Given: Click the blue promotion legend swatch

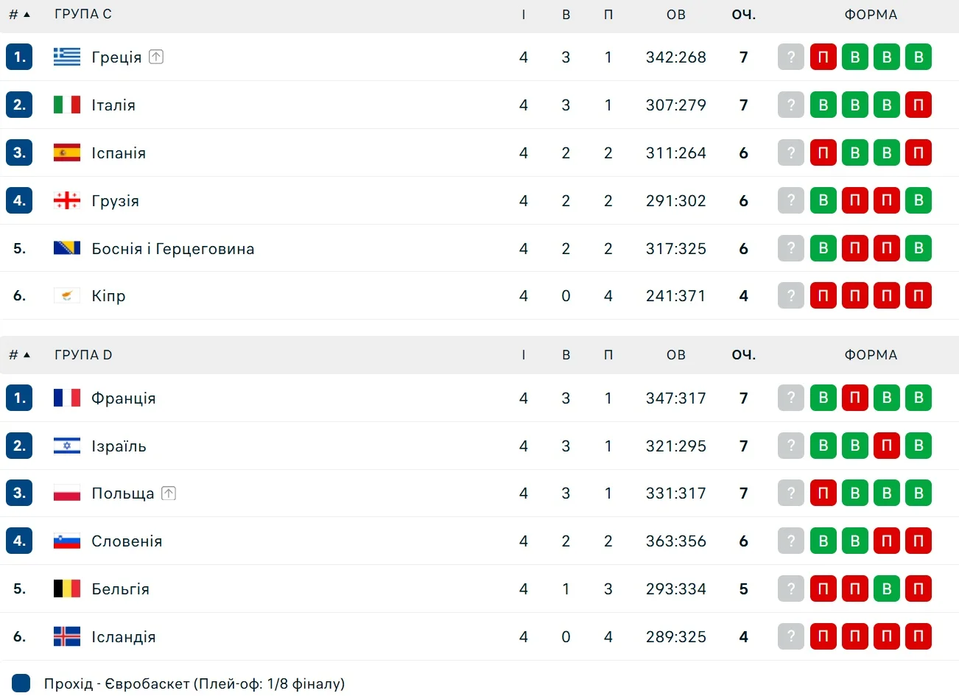Looking at the screenshot, I should pos(21,683).
